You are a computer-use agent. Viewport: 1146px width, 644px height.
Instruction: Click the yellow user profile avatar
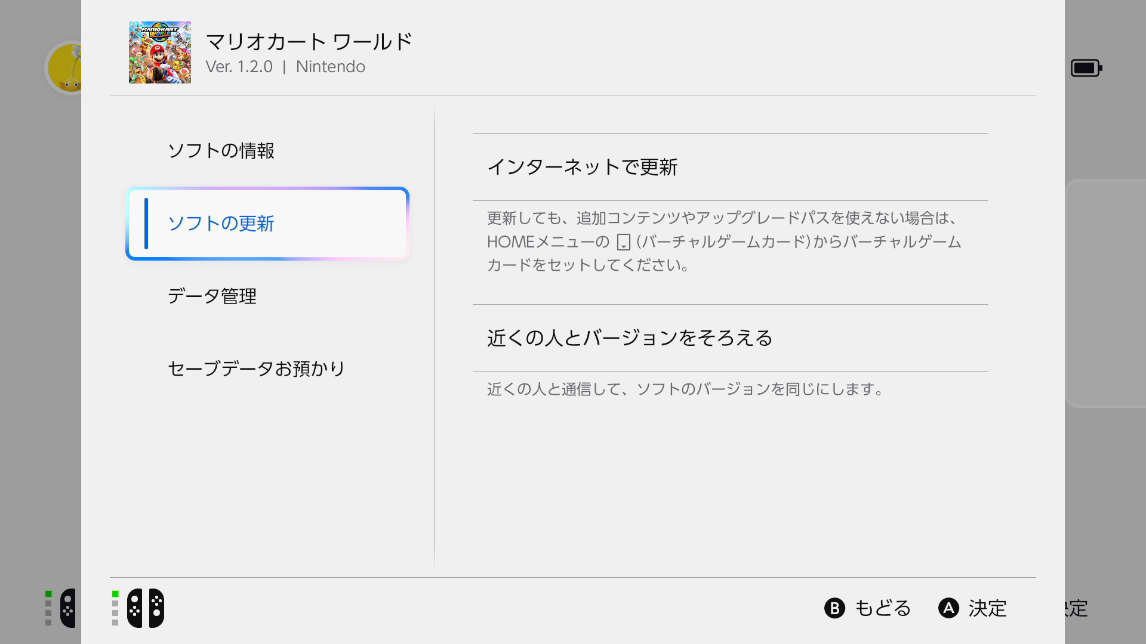coord(66,69)
